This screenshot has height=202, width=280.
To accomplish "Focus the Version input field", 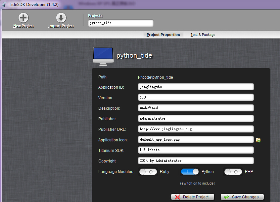I will [196, 97].
